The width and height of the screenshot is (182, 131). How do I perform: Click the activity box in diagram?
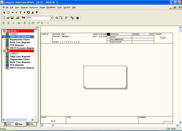[105, 77]
